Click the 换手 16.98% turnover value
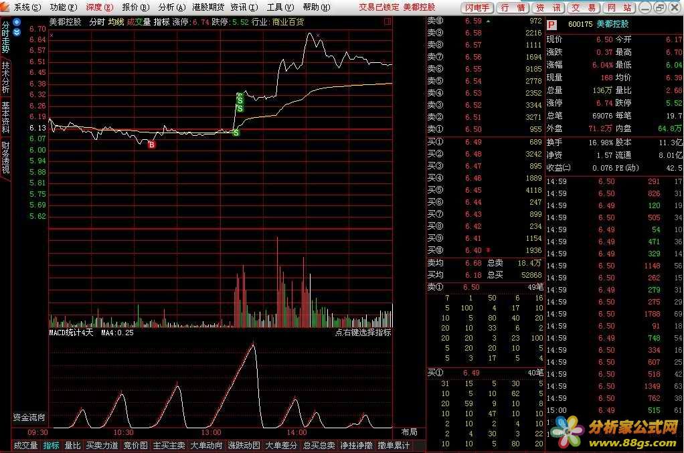This screenshot has height=453, width=684. (600, 143)
